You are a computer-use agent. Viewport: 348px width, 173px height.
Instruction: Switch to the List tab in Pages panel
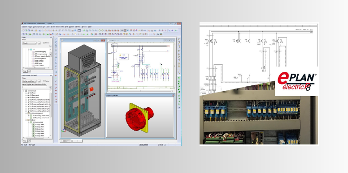point(29,71)
